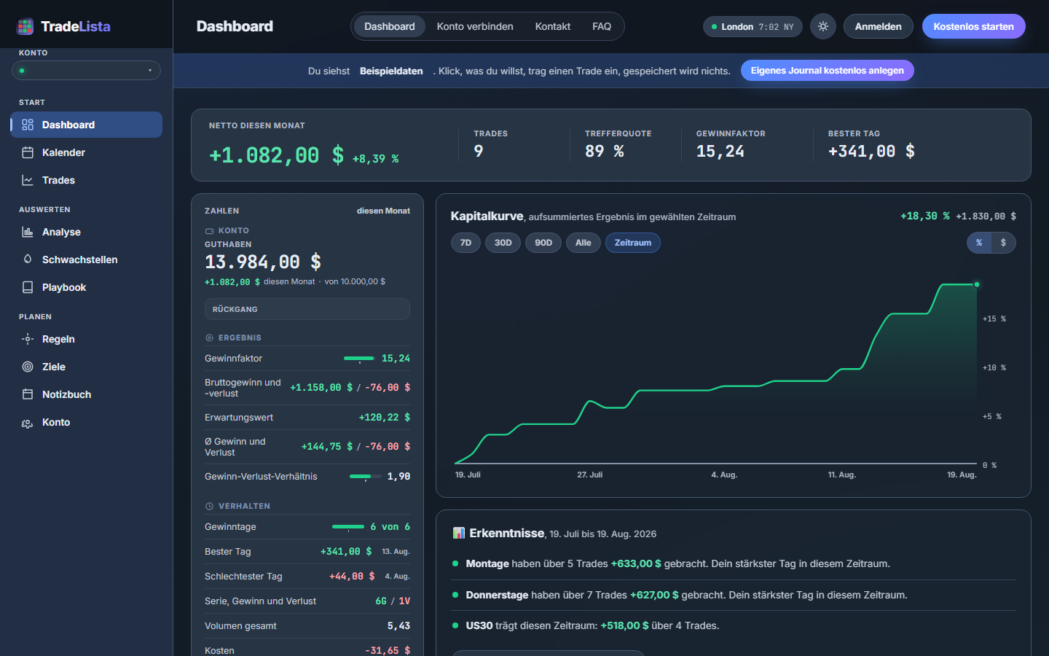
Task: Open Dashboard via its grid icon in the sidebar
Action: point(28,125)
